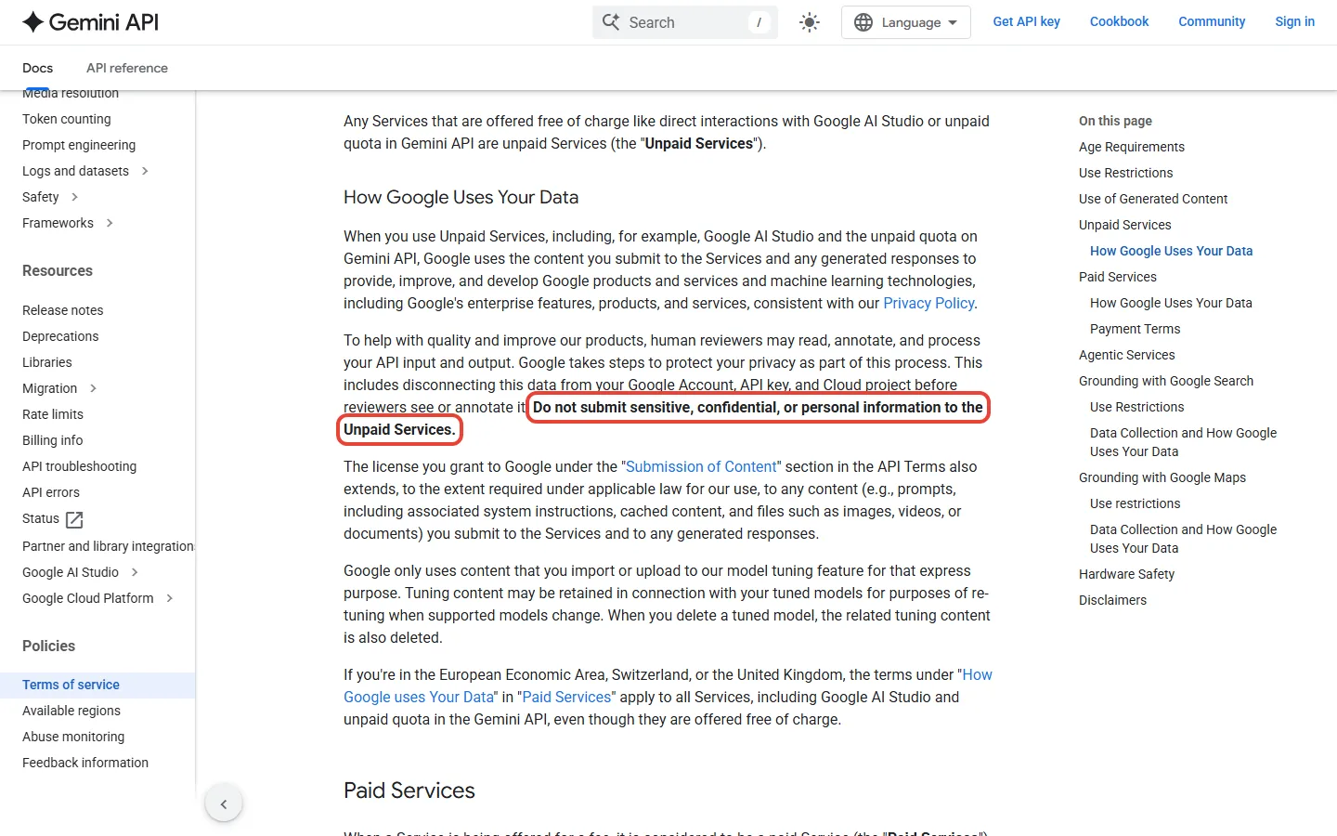Open API errors page
Viewport: 1337px width, 836px height.
point(51,492)
